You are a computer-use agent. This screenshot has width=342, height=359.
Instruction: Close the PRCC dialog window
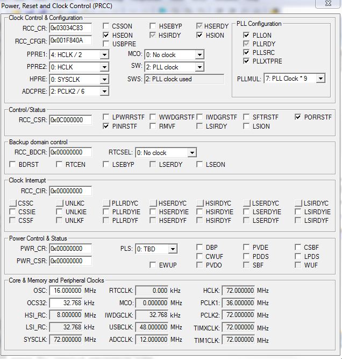coord(328,3)
